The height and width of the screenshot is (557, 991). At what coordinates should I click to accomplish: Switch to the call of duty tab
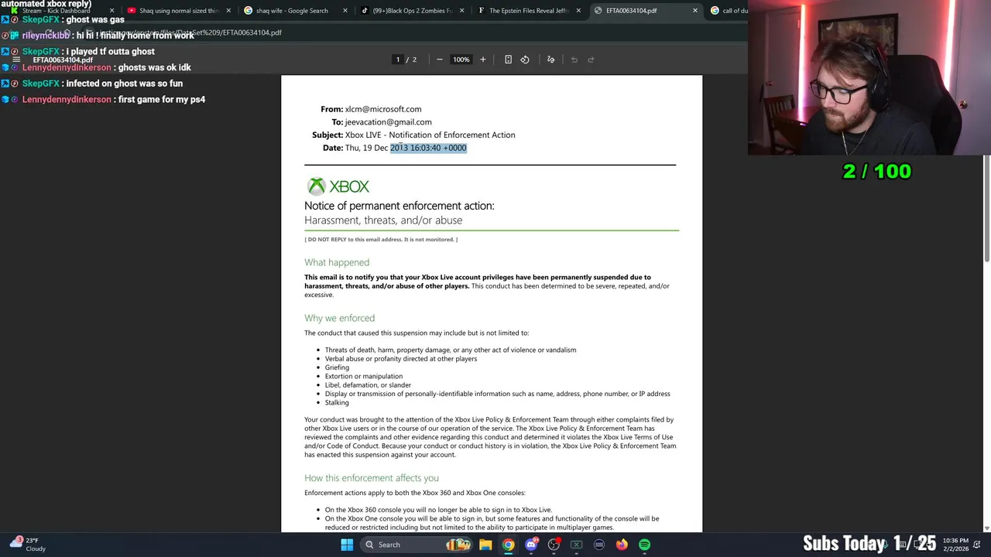(x=728, y=11)
